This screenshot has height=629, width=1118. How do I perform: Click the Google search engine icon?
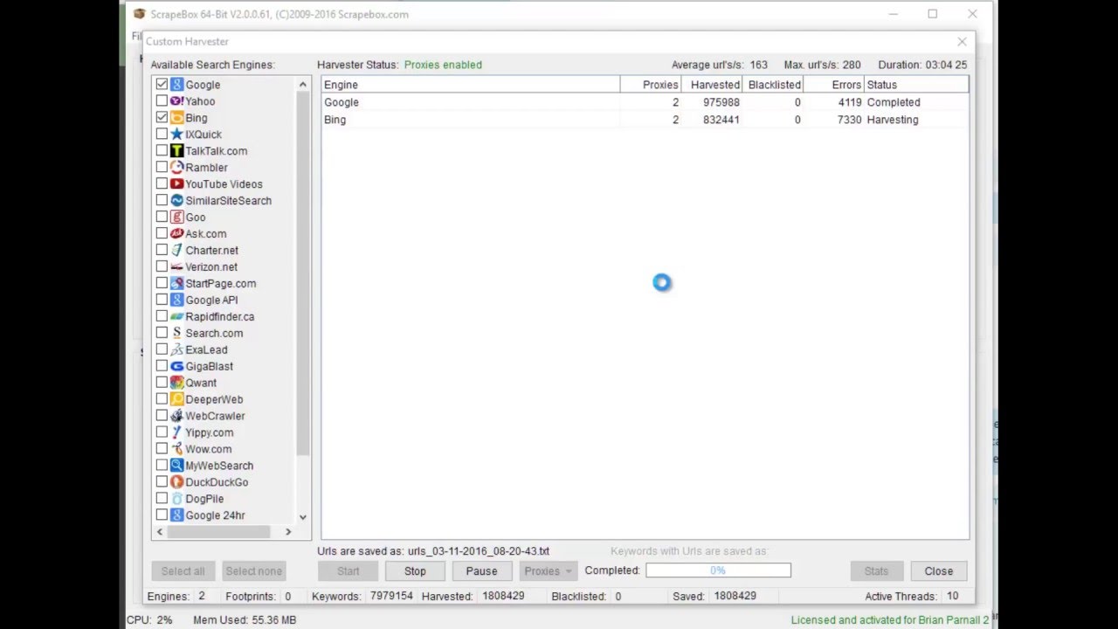[x=176, y=85]
